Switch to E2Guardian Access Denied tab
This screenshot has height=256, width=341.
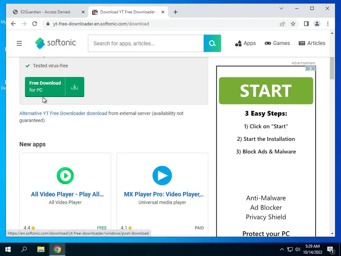point(45,12)
